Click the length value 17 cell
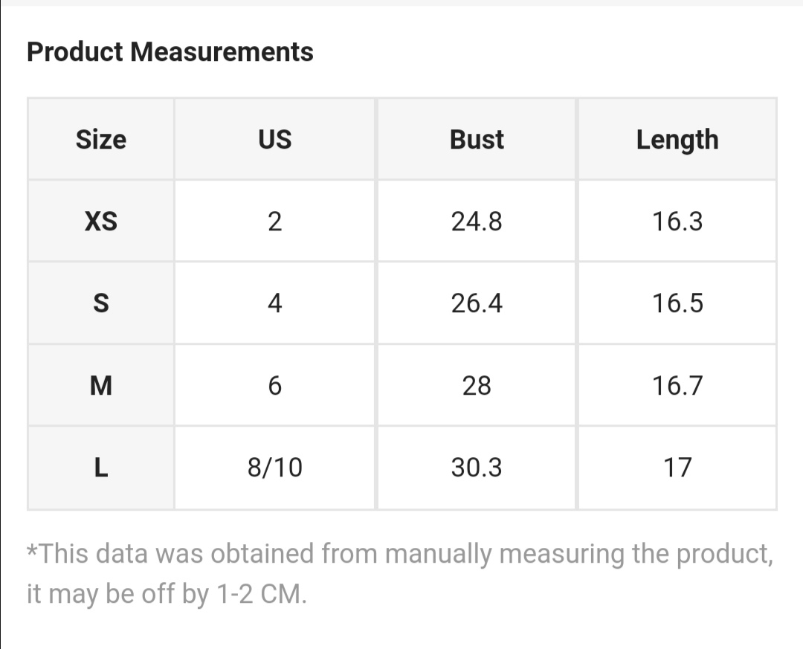Image resolution: width=803 pixels, height=649 pixels. (x=677, y=468)
